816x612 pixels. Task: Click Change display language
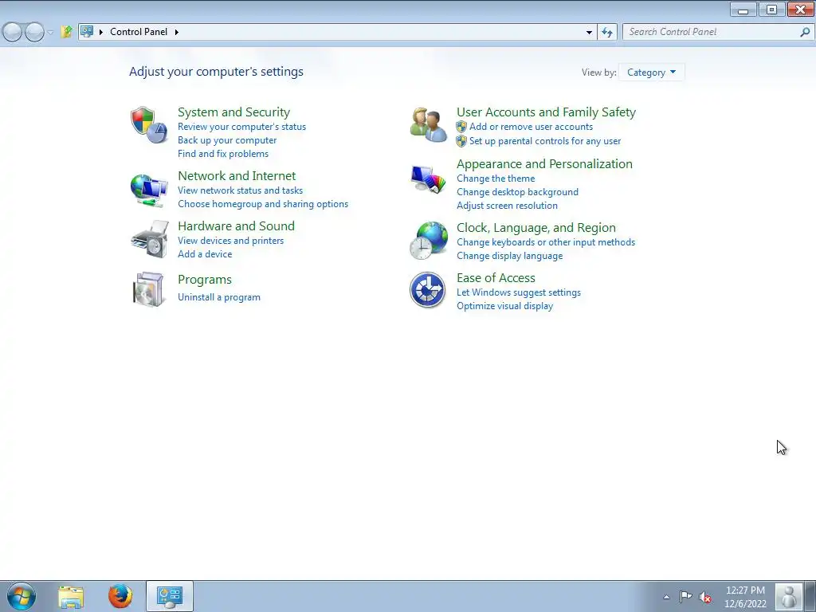click(509, 256)
